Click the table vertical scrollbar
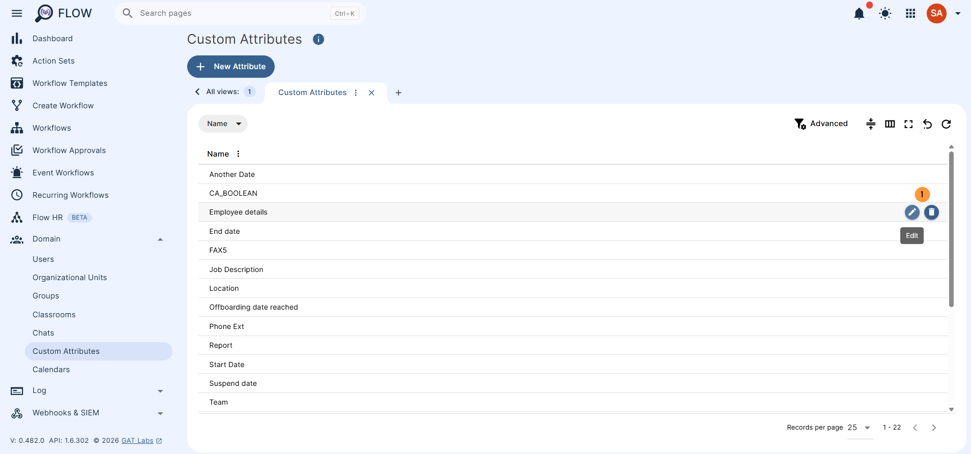Viewport: 971px width, 454px height. tap(951, 229)
